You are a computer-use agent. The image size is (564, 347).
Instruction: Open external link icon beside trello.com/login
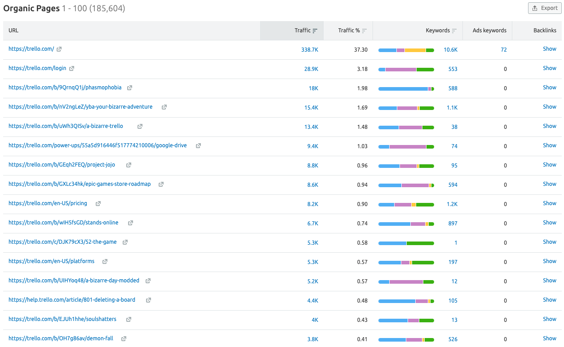click(71, 68)
